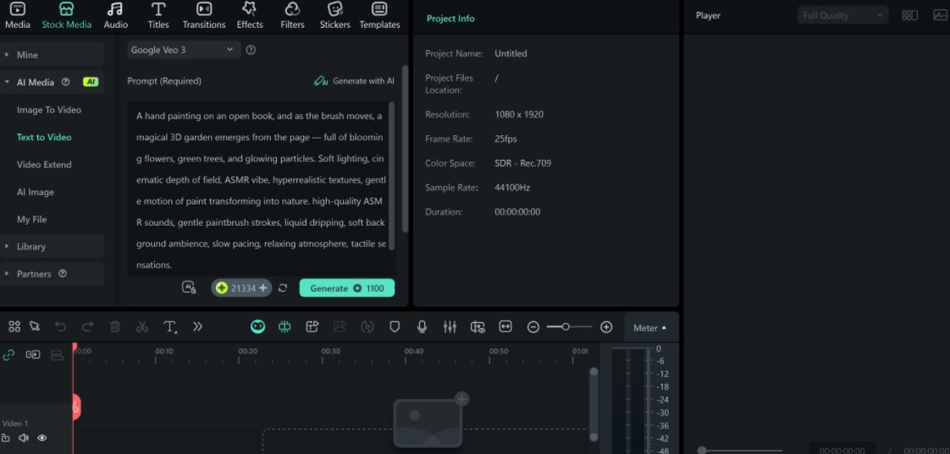Hide the Video 1 track
950x454 pixels.
(x=41, y=438)
